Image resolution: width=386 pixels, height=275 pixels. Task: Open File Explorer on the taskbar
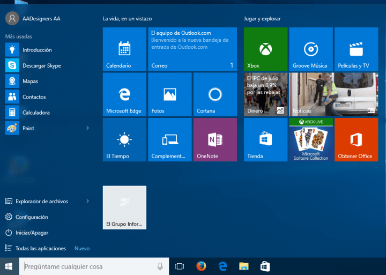coord(244,266)
